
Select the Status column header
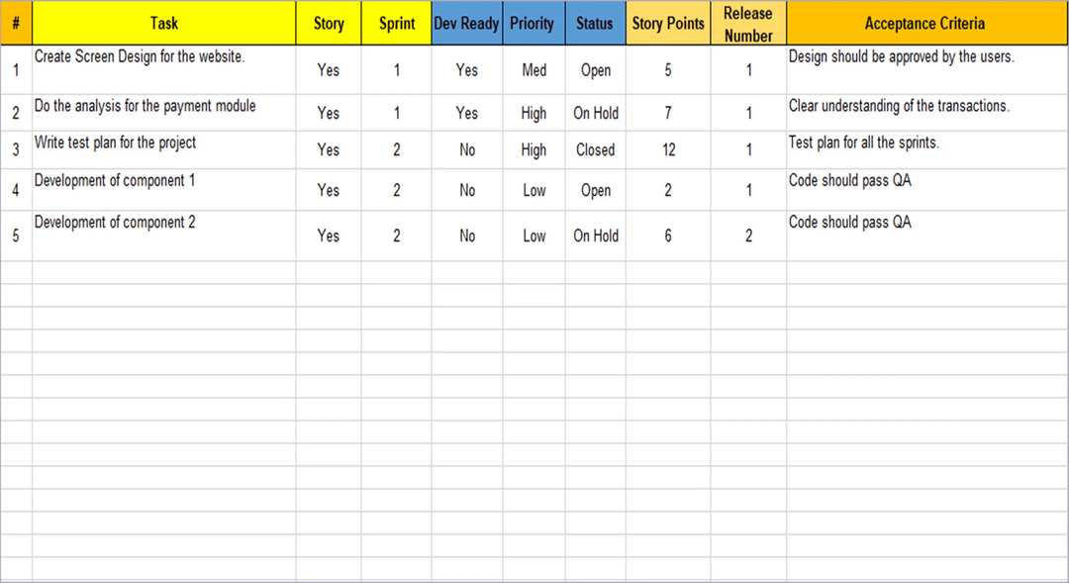(x=595, y=23)
